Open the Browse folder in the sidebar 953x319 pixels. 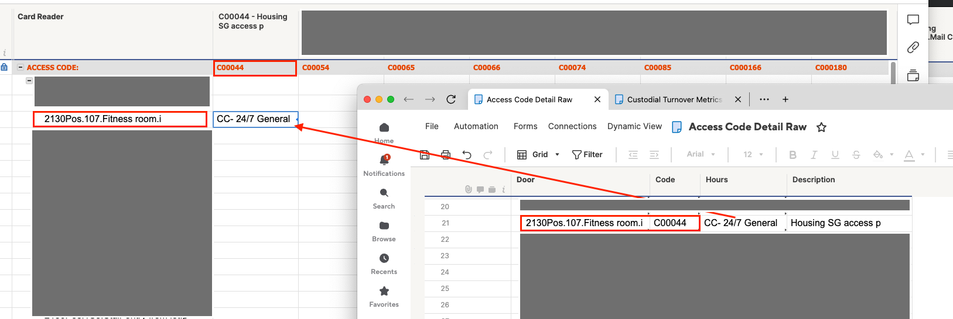click(384, 231)
